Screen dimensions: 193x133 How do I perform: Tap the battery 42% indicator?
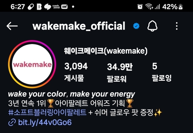pyautogui.click(x=172, y=7)
